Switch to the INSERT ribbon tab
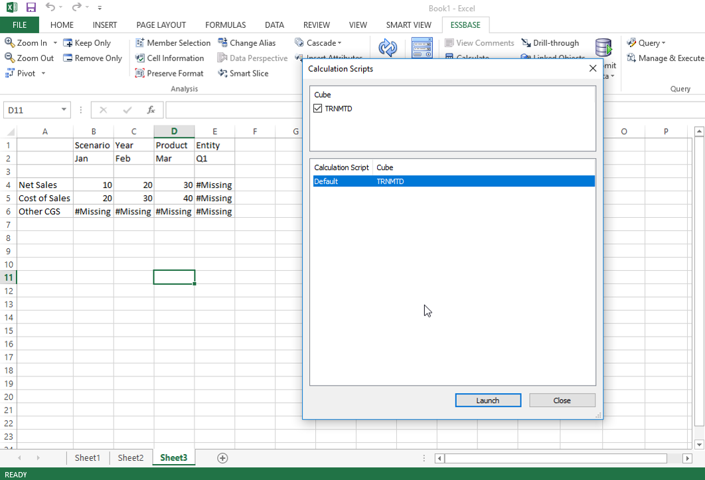The image size is (705, 480). 105,25
